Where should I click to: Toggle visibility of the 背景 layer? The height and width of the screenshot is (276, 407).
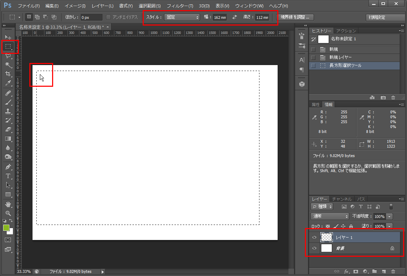(x=314, y=248)
